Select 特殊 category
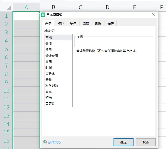The width and height of the screenshot is (166, 149). click(x=58, y=97)
